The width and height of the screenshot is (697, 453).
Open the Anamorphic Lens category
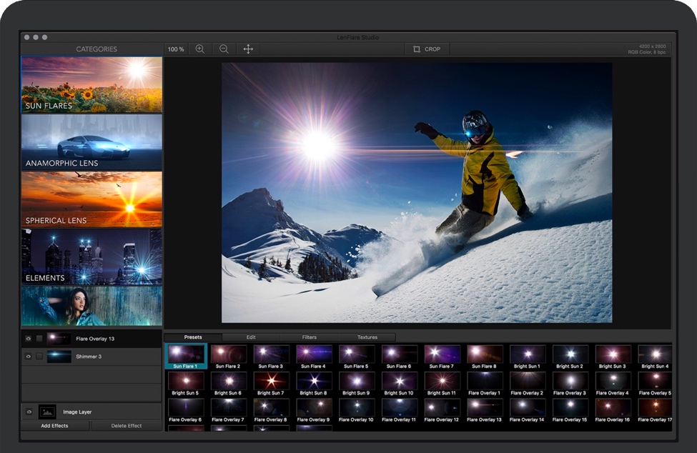point(92,143)
